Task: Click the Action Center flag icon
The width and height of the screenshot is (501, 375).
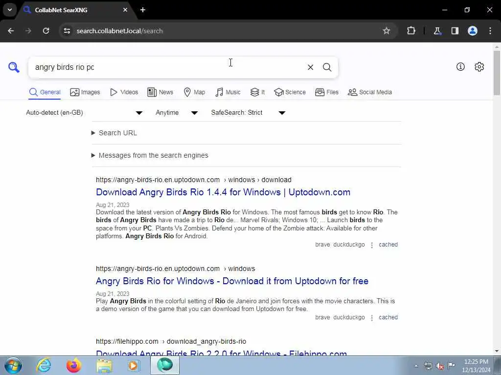Action: point(452,366)
